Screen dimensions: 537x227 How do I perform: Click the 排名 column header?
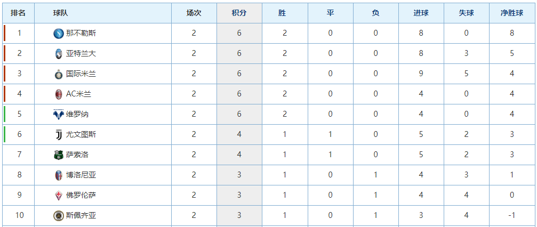18,13
